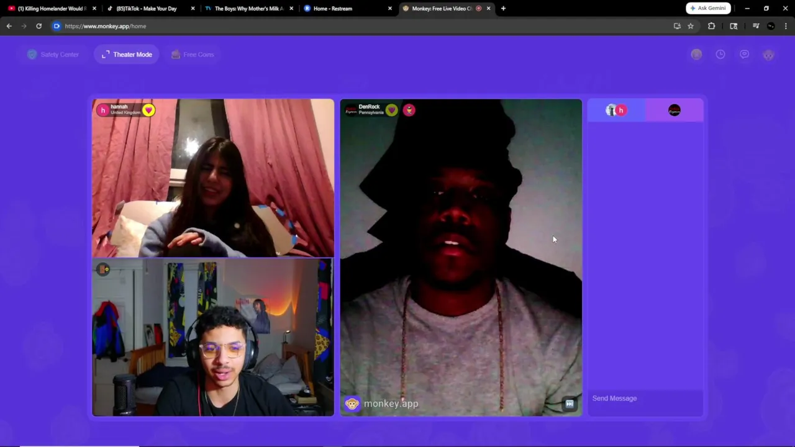795x447 pixels.
Task: Select the DenRock chat tab
Action: (x=675, y=111)
